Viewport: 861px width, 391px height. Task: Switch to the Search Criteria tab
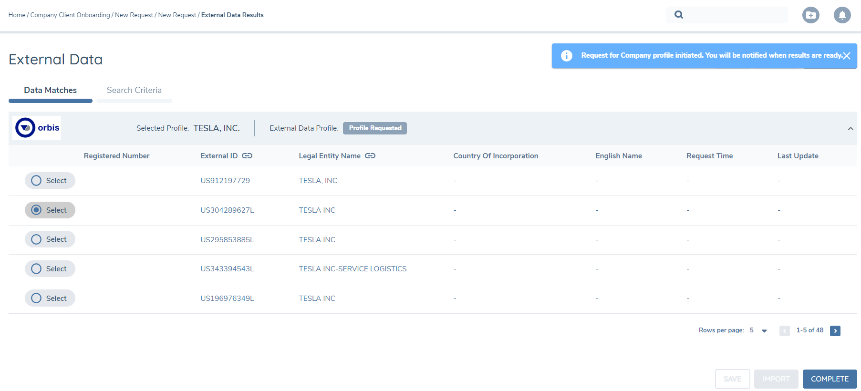pos(134,90)
